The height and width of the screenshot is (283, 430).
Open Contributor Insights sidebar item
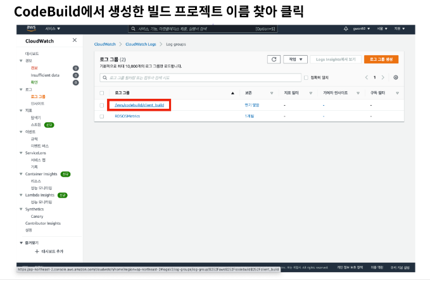pos(43,223)
